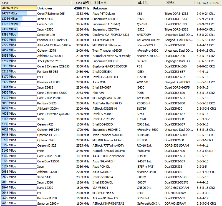Click the Celeron D 326 entry
The width and height of the screenshot is (222, 206).
click(x=47, y=145)
